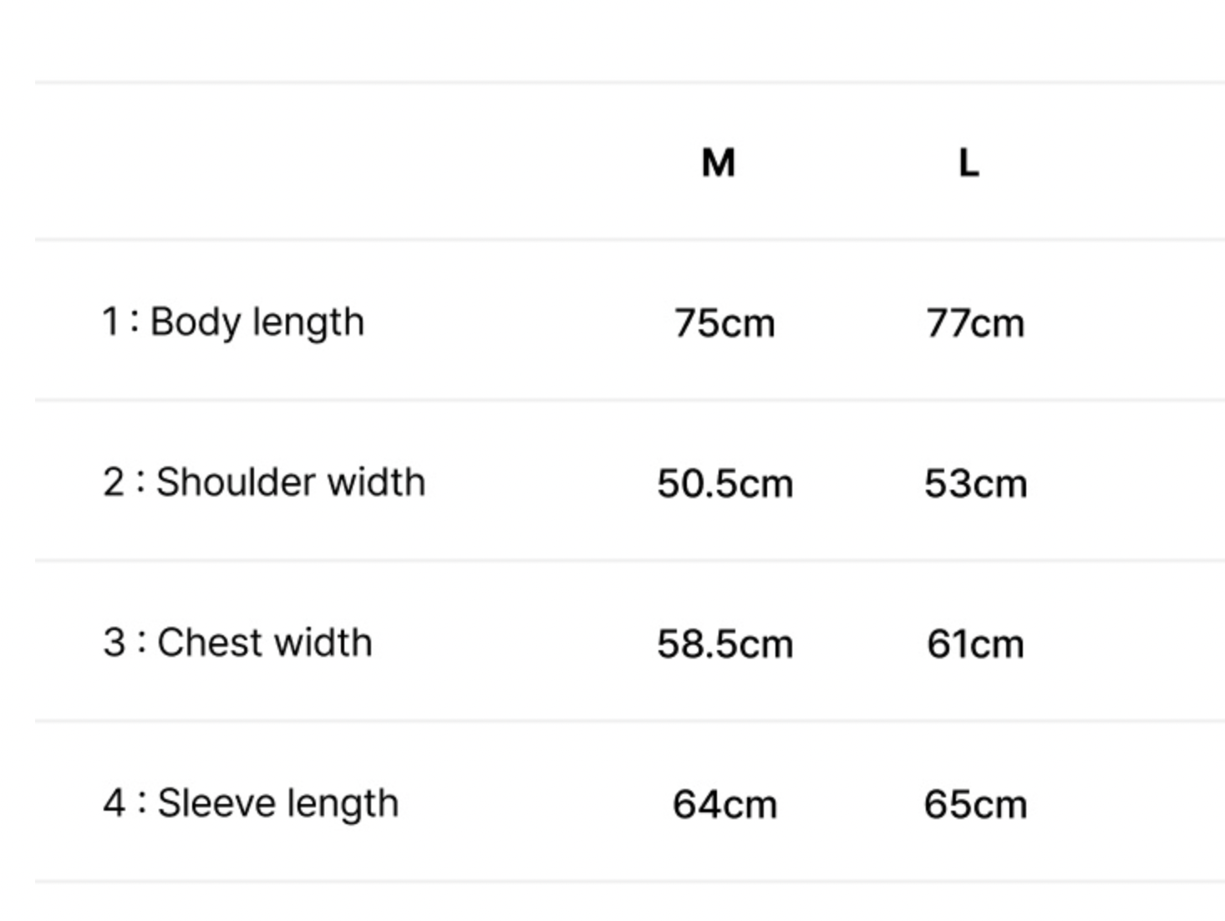1225x921 pixels.
Task: Click the 77cm body length value
Action: (x=975, y=323)
